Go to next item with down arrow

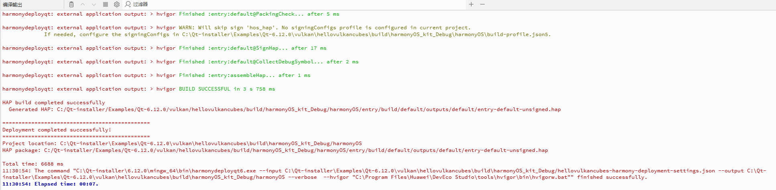tap(94, 4)
